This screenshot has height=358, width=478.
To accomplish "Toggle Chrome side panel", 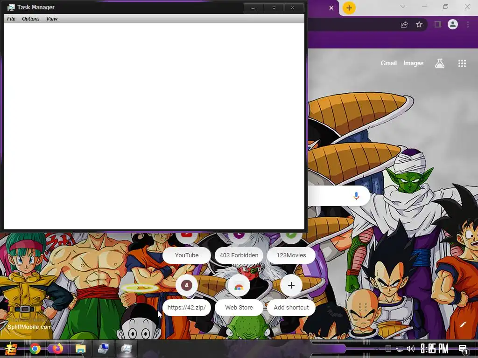I will [437, 24].
